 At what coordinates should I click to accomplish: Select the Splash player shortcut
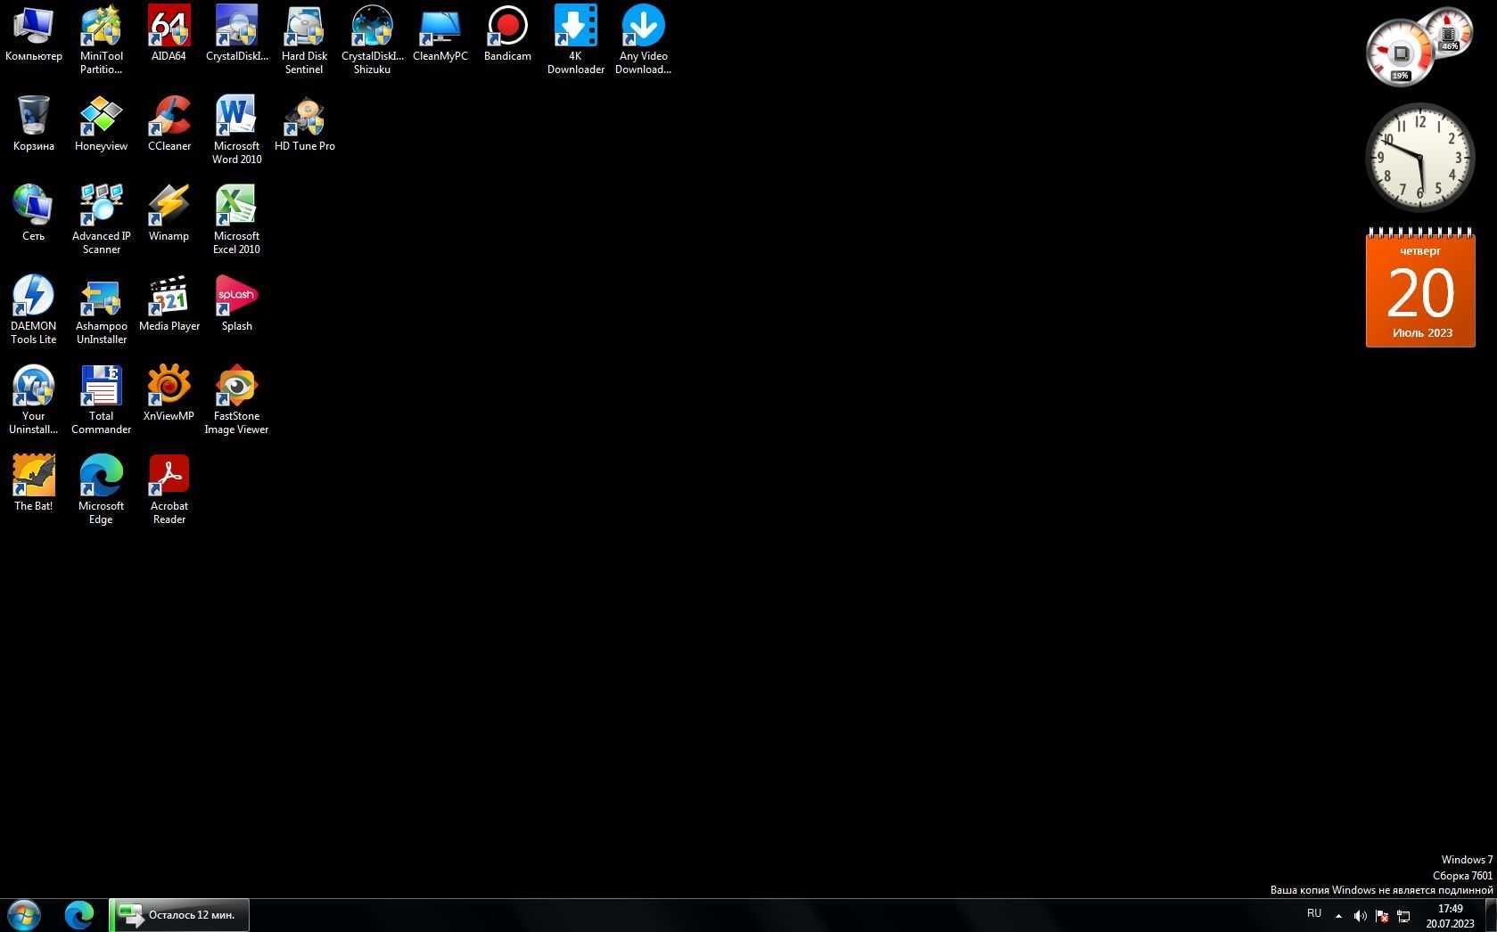[236, 304]
